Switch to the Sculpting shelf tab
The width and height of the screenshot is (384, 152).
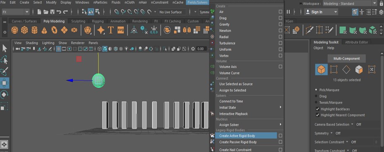coord(78,21)
